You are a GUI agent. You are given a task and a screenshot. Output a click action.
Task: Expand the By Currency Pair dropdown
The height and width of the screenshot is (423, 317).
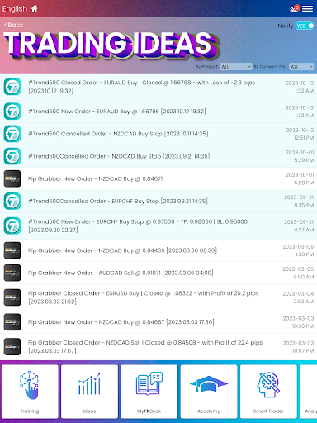coord(301,67)
